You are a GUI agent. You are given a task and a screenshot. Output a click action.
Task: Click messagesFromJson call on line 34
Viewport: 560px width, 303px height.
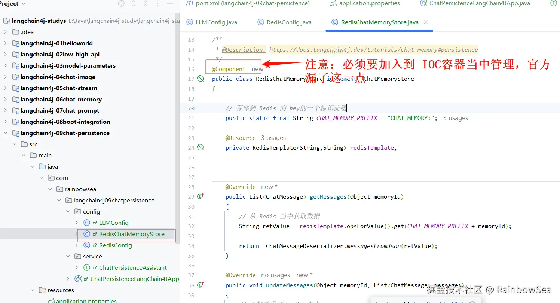pos(374,246)
